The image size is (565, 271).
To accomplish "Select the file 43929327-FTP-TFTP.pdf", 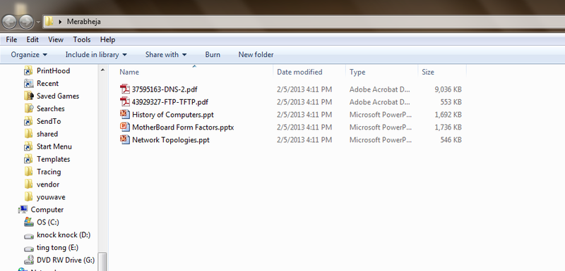I will tap(170, 102).
